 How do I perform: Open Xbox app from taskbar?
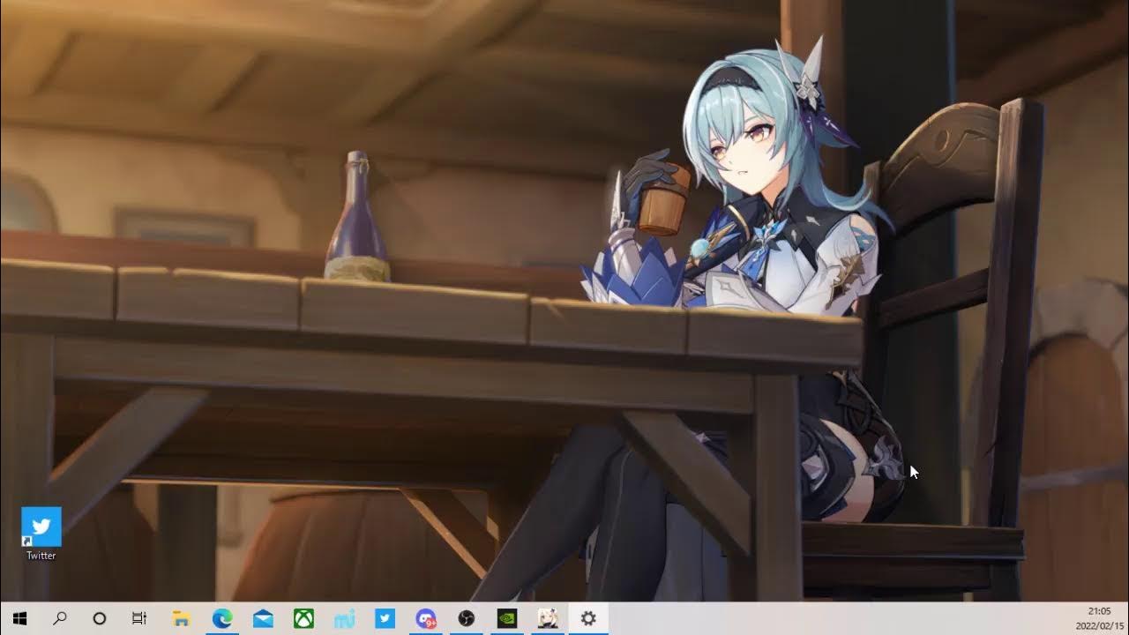303,619
